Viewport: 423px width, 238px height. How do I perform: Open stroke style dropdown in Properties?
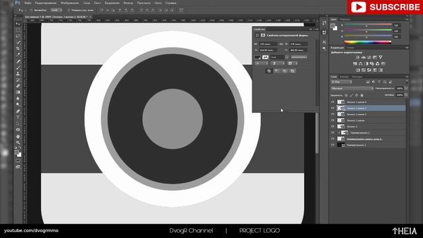point(299,58)
